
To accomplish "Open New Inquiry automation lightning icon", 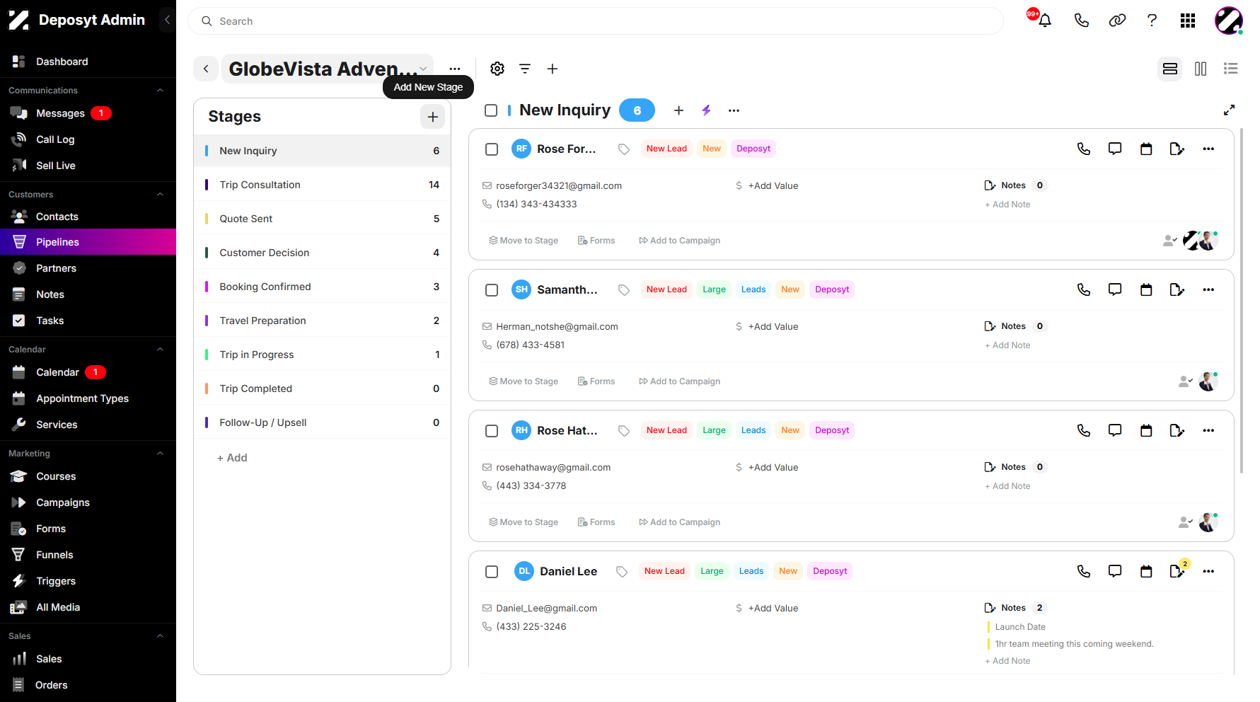I will coord(706,110).
